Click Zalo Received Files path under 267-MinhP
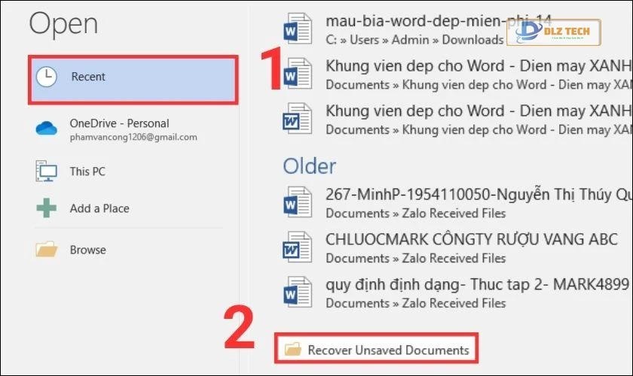The image size is (633, 376). tap(454, 213)
